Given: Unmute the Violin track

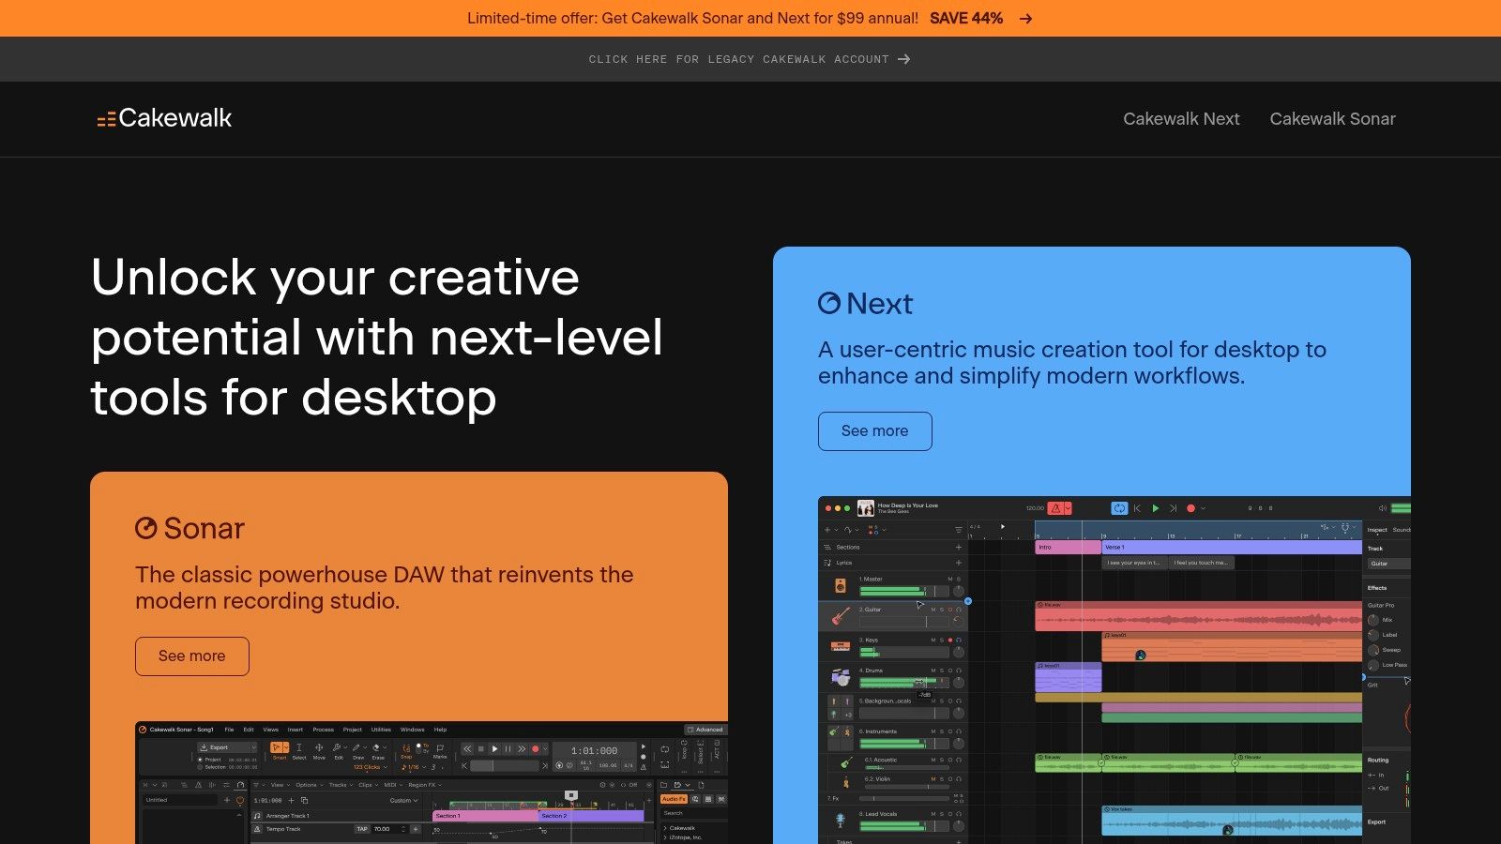Looking at the screenshot, I should tap(933, 778).
